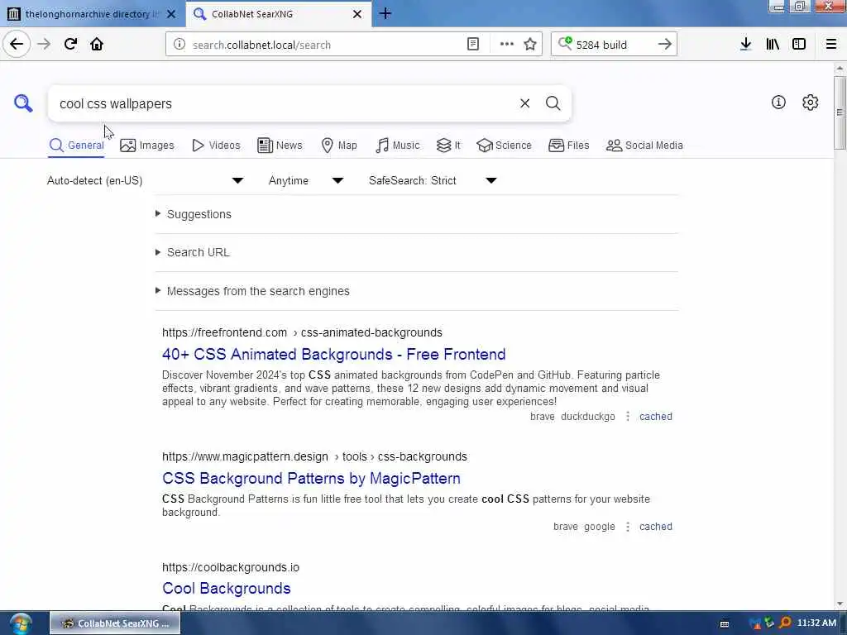Reload the current page

70,44
